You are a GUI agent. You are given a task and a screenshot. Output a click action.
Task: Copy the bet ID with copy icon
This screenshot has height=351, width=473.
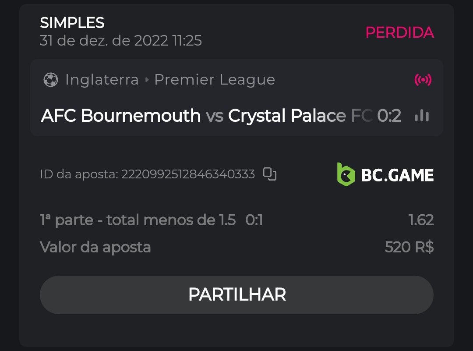point(270,174)
